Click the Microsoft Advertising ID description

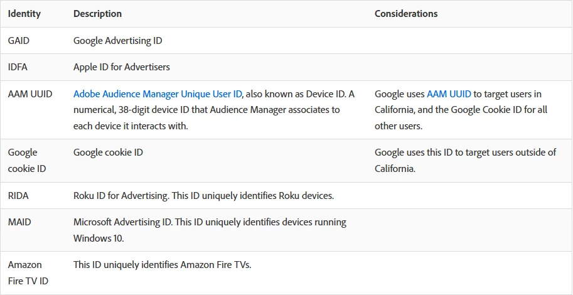(210, 230)
